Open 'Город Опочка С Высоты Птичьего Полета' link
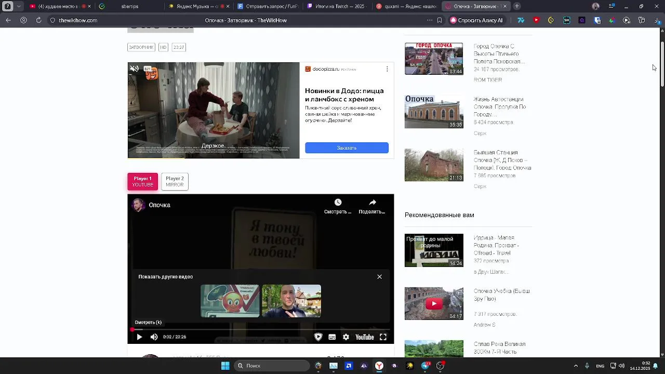Screen dimensions: 665x374 499,54
